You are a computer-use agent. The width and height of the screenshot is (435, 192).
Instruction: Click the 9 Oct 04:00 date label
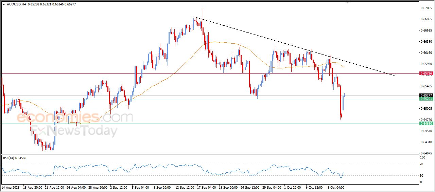pos(336,187)
